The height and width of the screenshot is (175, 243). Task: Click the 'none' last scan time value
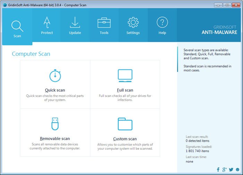tap(190, 161)
